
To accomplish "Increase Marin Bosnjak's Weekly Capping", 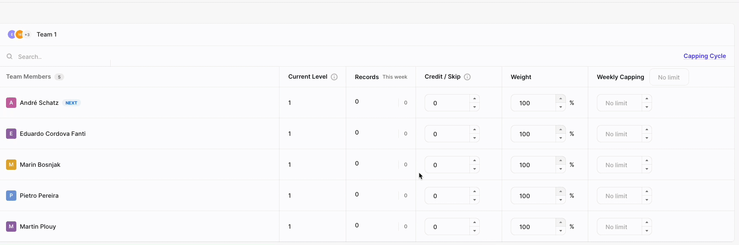I will click(x=646, y=161).
